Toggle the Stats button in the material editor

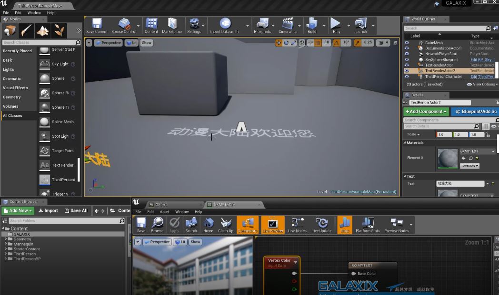click(x=345, y=225)
